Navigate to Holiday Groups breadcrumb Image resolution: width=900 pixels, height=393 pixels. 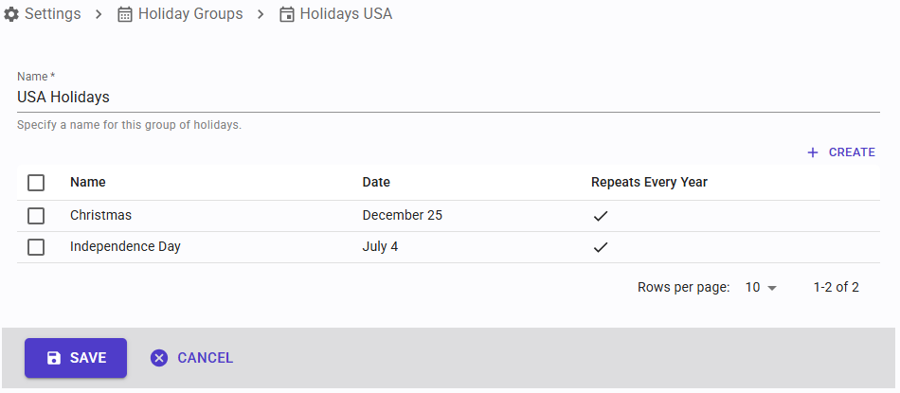[x=189, y=14]
